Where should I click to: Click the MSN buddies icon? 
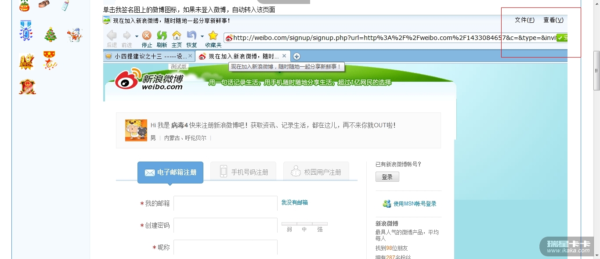pos(387,204)
